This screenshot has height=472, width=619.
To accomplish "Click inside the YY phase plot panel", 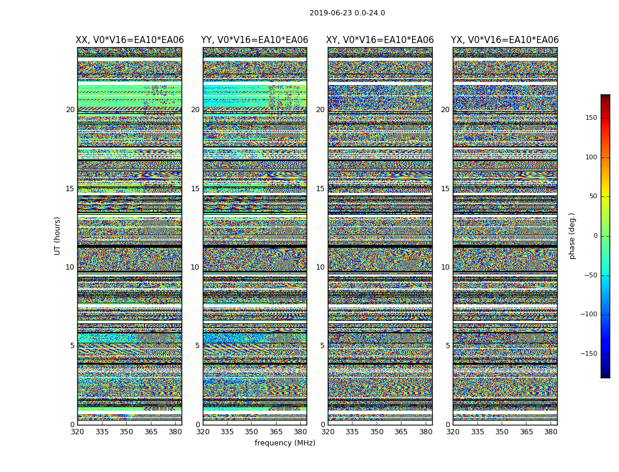I will [255, 236].
